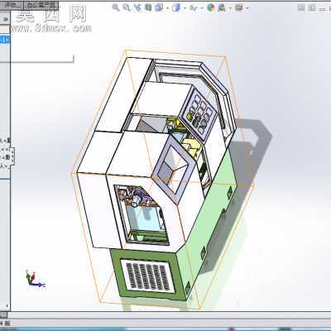Click the Display Style icon

176,7
